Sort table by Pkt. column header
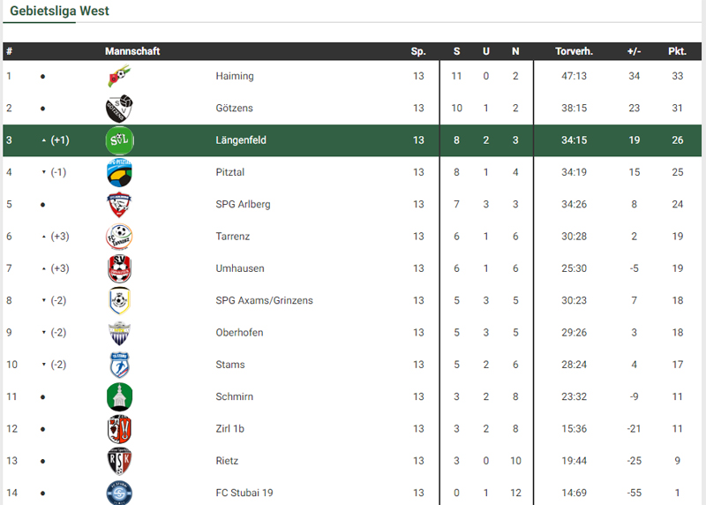 (x=677, y=51)
